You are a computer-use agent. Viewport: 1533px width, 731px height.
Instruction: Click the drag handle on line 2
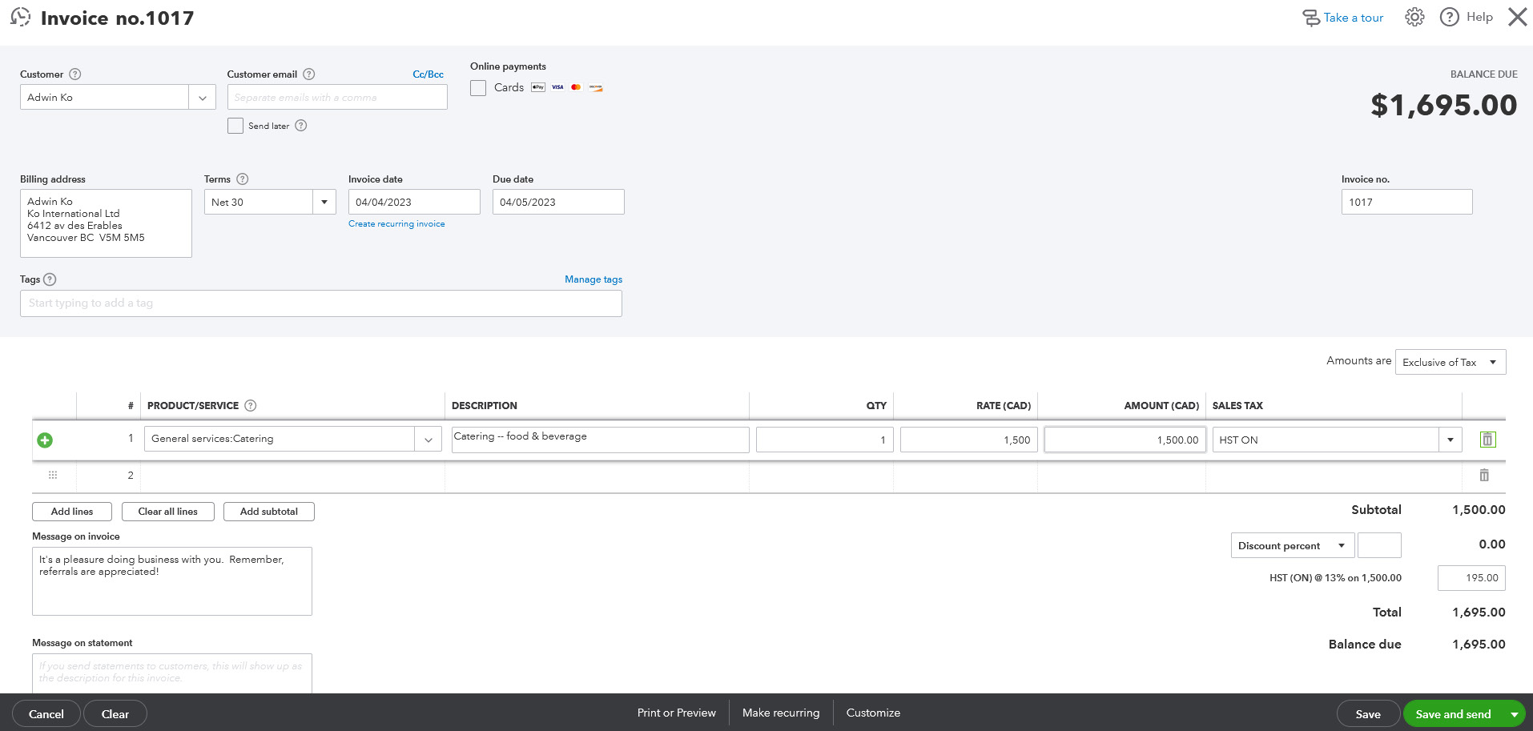point(53,476)
